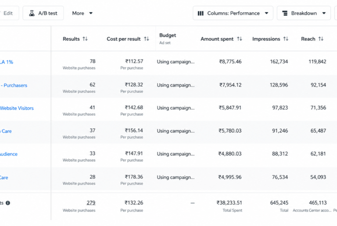The image size is (337, 226).
Task: Select reach value 92,154
Action: point(318,85)
